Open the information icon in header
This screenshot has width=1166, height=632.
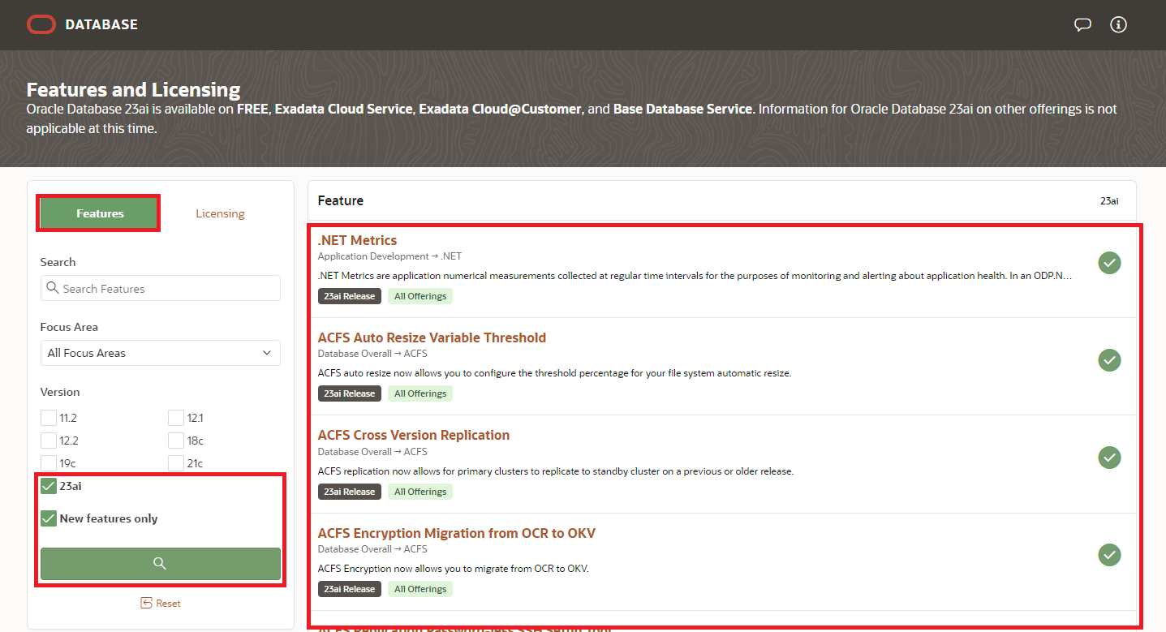pos(1119,24)
